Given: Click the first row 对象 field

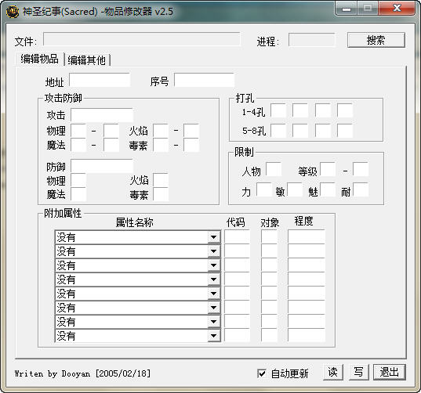Looking at the screenshot, I should point(270,236).
